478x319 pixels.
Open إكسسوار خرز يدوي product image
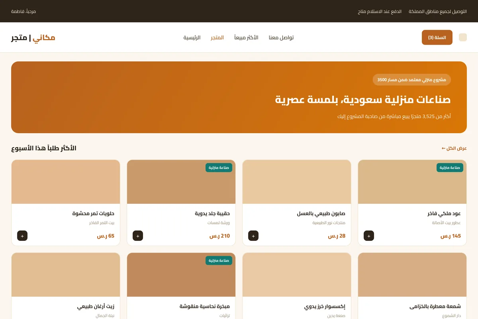coord(297,275)
